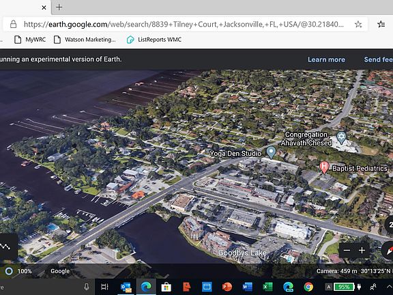Close the current browser tab
The image size is (393, 295).
44,8
